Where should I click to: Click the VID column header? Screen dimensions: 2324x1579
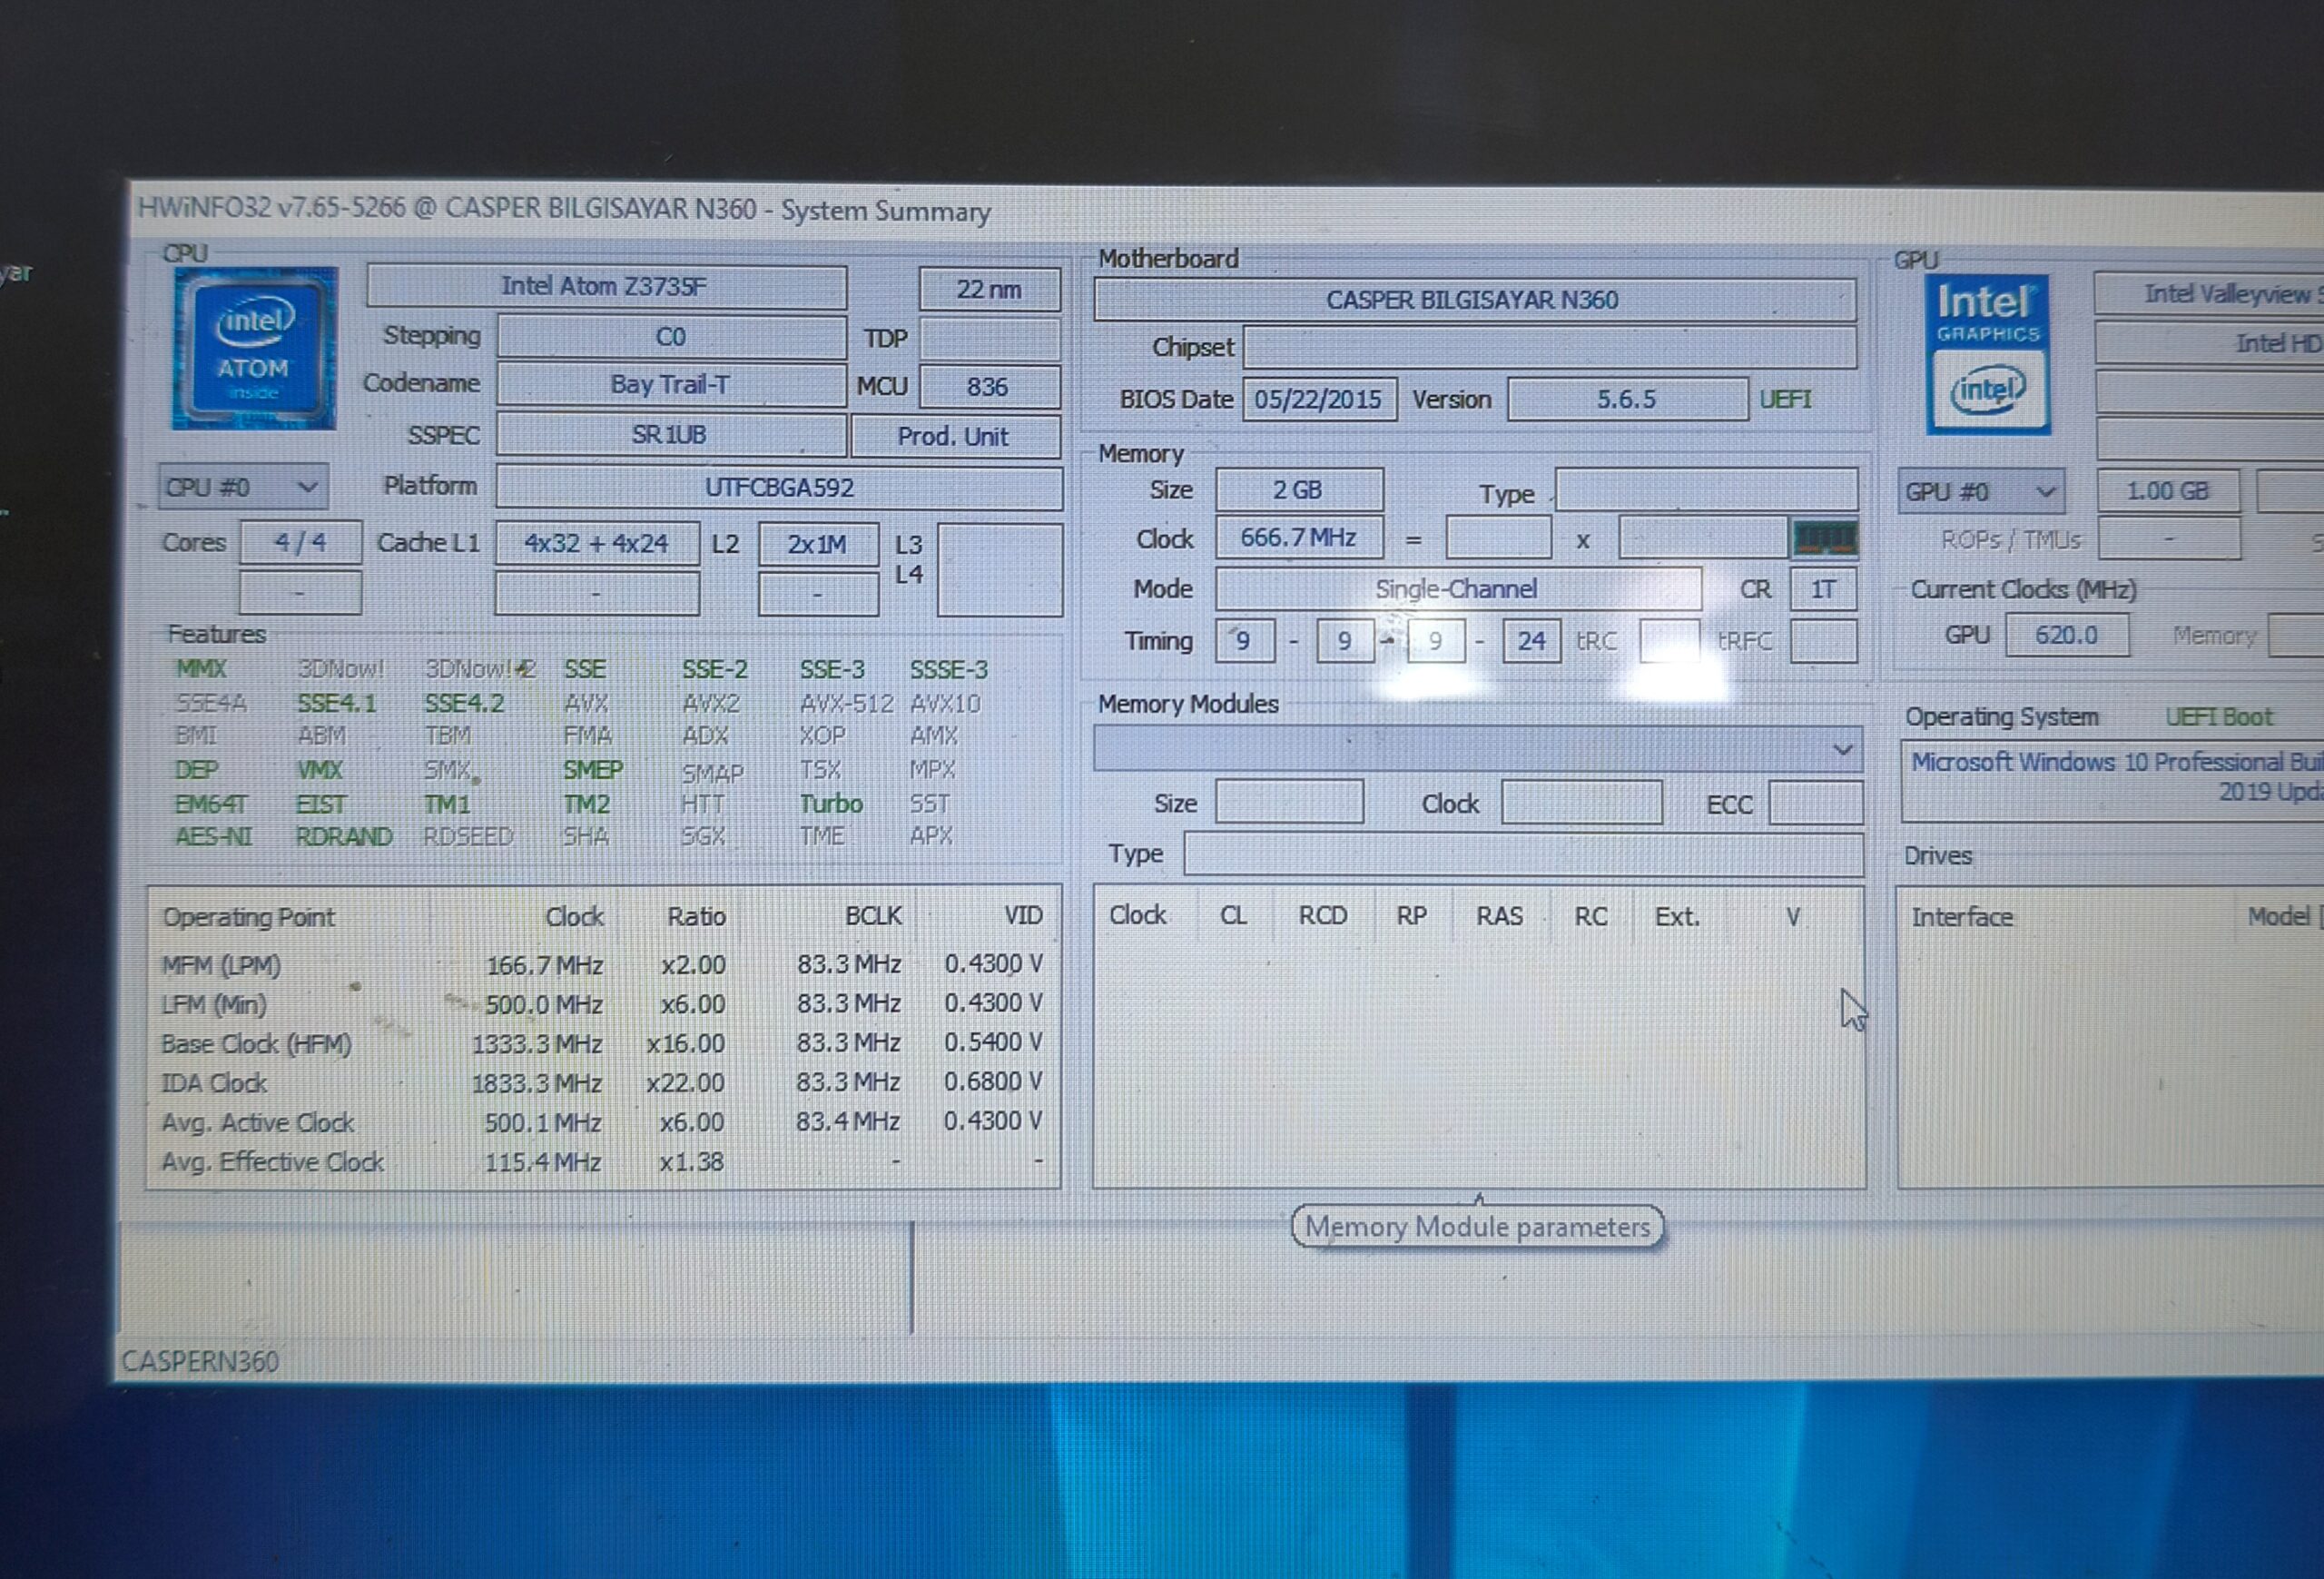point(1023,915)
